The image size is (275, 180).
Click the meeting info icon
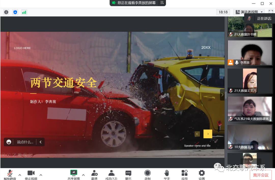(6, 12)
